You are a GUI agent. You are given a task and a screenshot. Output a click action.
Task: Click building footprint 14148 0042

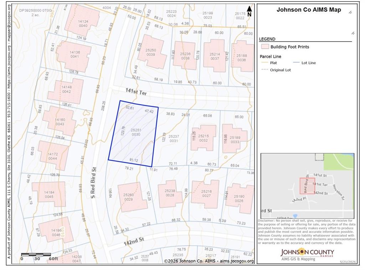[x=66, y=91]
